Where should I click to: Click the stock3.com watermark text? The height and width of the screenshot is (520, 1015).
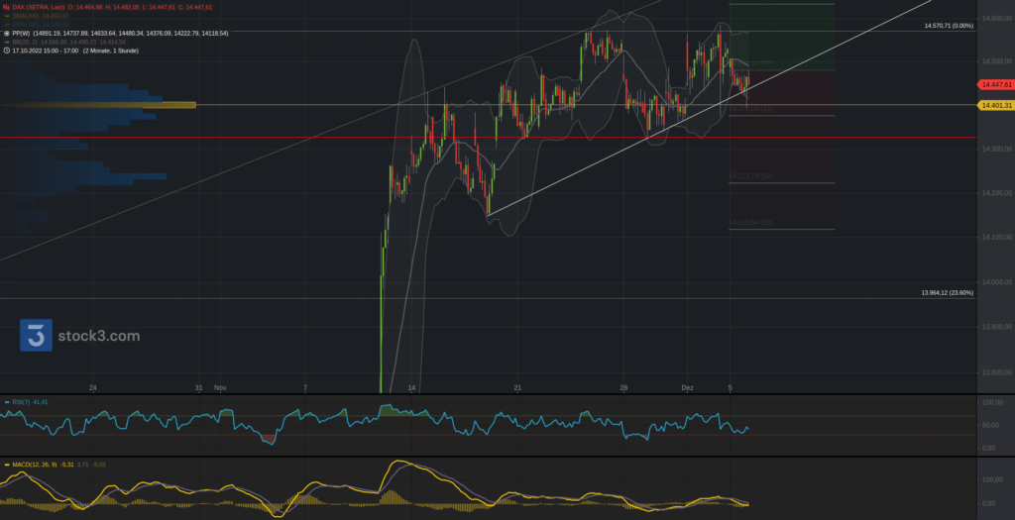tap(97, 336)
